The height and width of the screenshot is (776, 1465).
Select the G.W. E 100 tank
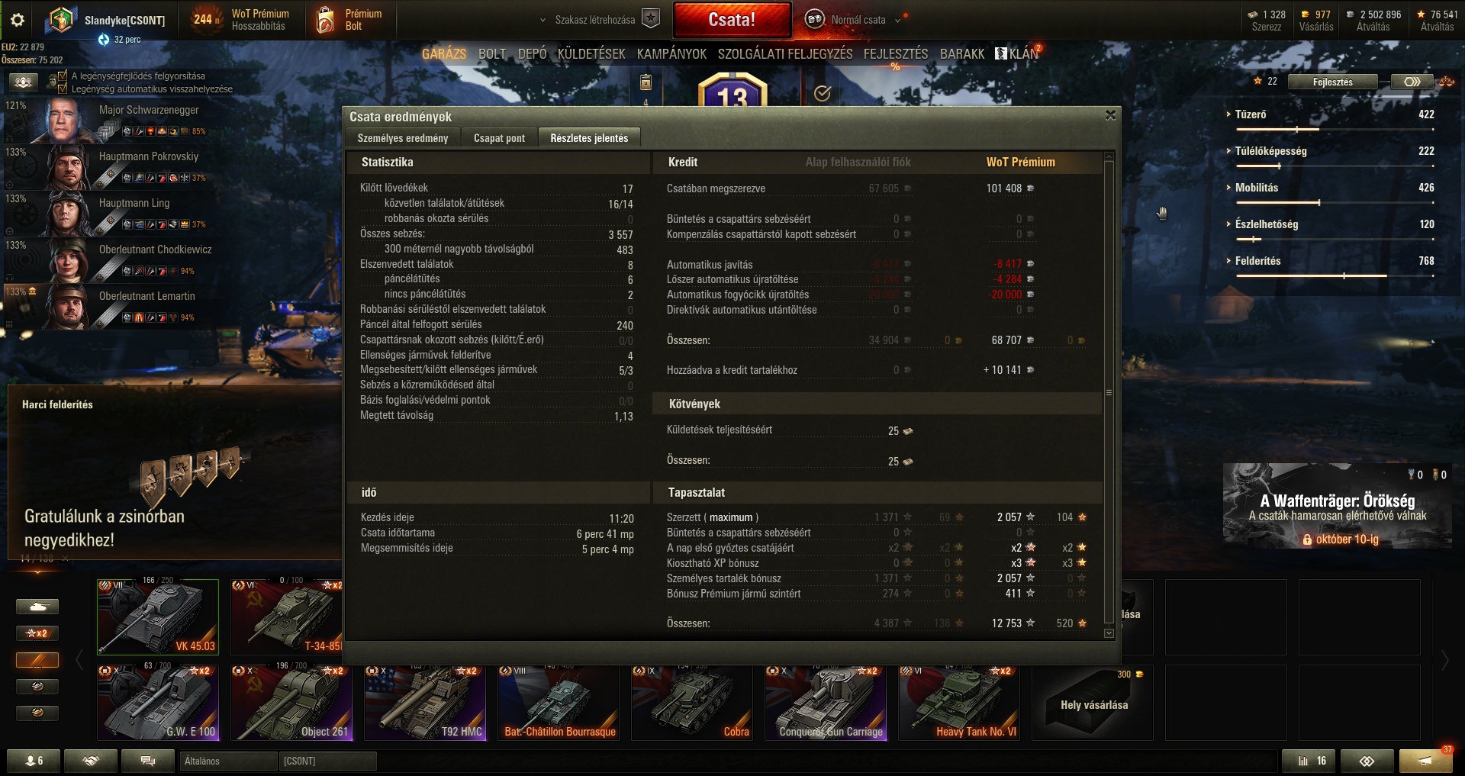click(x=158, y=702)
